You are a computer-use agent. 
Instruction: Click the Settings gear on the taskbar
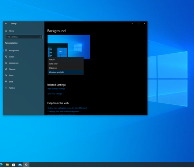tap(26, 165)
